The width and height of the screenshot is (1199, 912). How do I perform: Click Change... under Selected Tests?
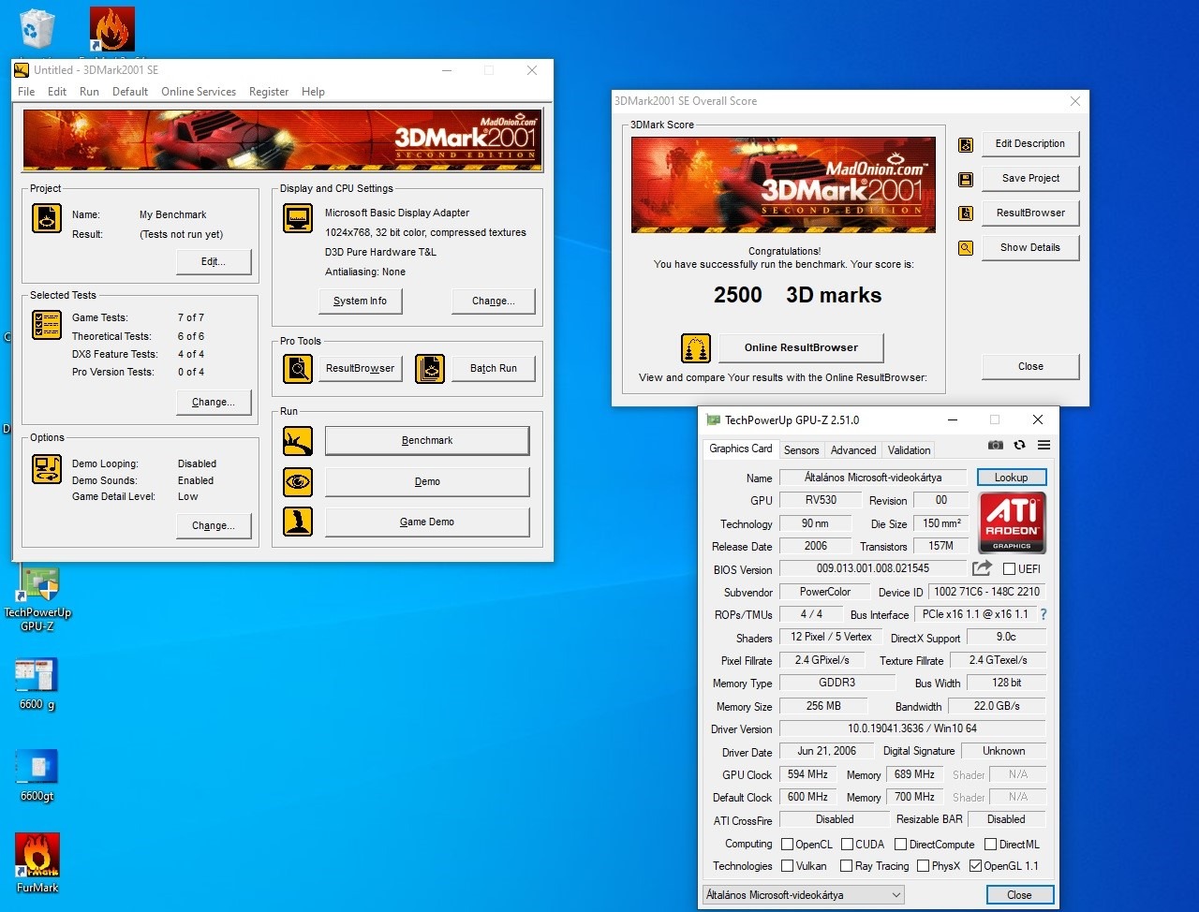[x=214, y=403]
